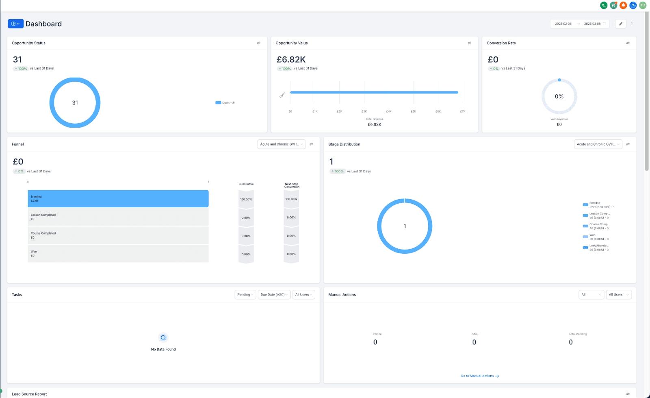The height and width of the screenshot is (398, 650).
Task: Open the Stage Distribution widget filter icon
Action: (x=628, y=144)
